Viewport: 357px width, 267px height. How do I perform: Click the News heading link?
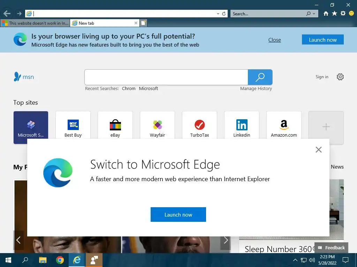(x=337, y=167)
